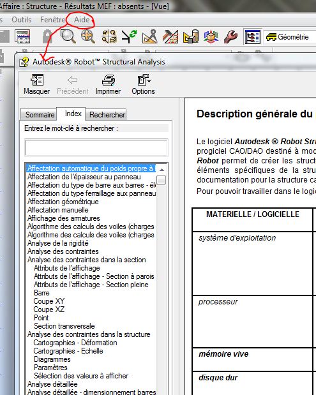Image resolution: width=316 pixels, height=395 pixels.
Task: Select the 'Coupe XY' entry
Action: tap(49, 301)
